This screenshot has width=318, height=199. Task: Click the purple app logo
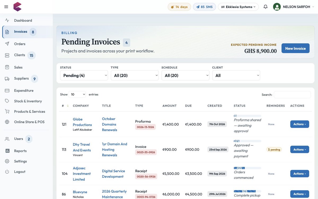click(17, 7)
